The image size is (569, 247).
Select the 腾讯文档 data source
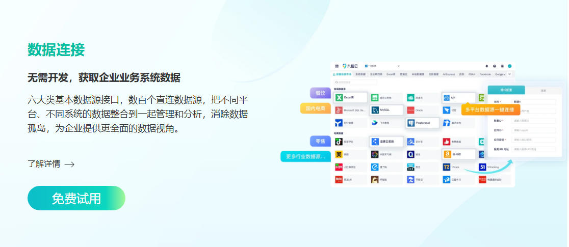coord(459,123)
